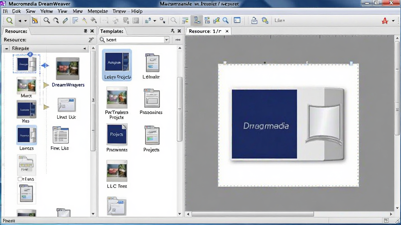401x225 pixels.
Task: Click the canvas horizontal scrollbar
Action: (253, 214)
